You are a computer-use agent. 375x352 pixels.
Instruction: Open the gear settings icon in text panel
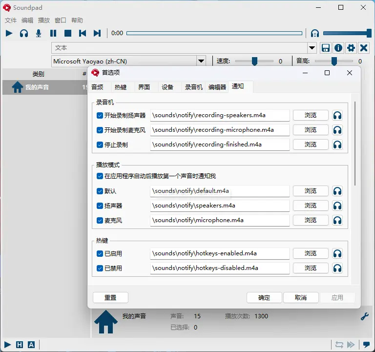click(351, 48)
